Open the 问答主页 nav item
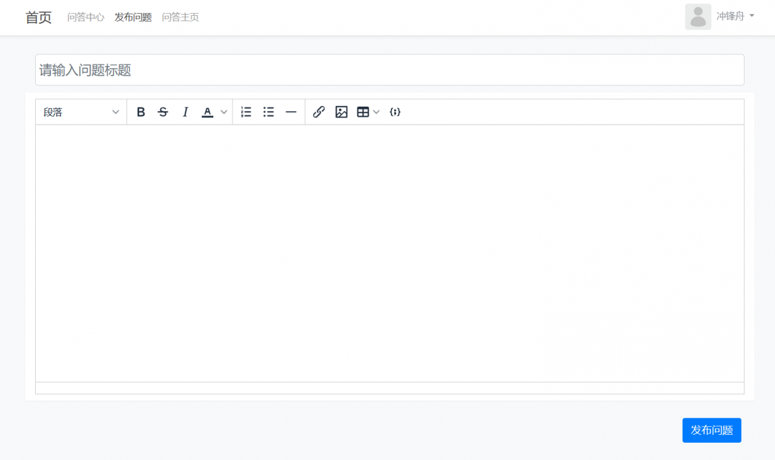Image resolution: width=775 pixels, height=460 pixels. [180, 17]
